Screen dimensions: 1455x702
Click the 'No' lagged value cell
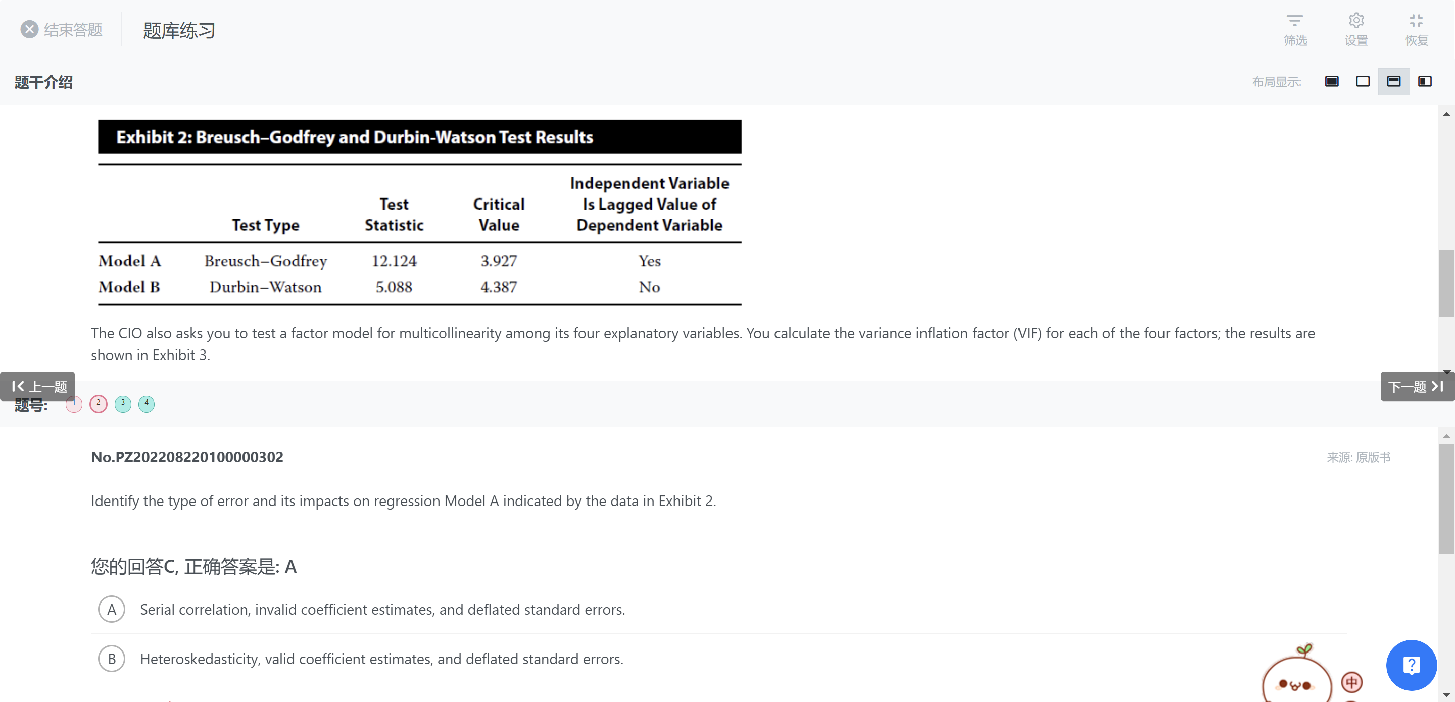pos(650,287)
